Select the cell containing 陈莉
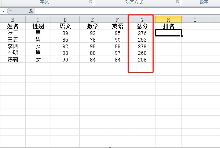Viewport: 220px width, 148px height. pyautogui.click(x=13, y=59)
